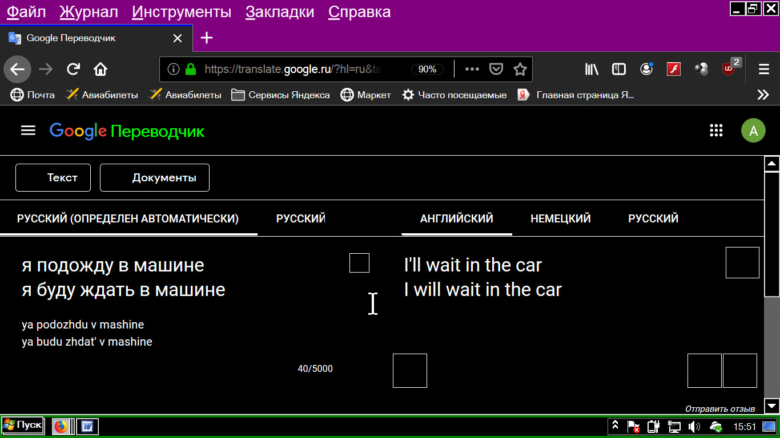
Task: Open the Закладки menu
Action: click(x=280, y=12)
